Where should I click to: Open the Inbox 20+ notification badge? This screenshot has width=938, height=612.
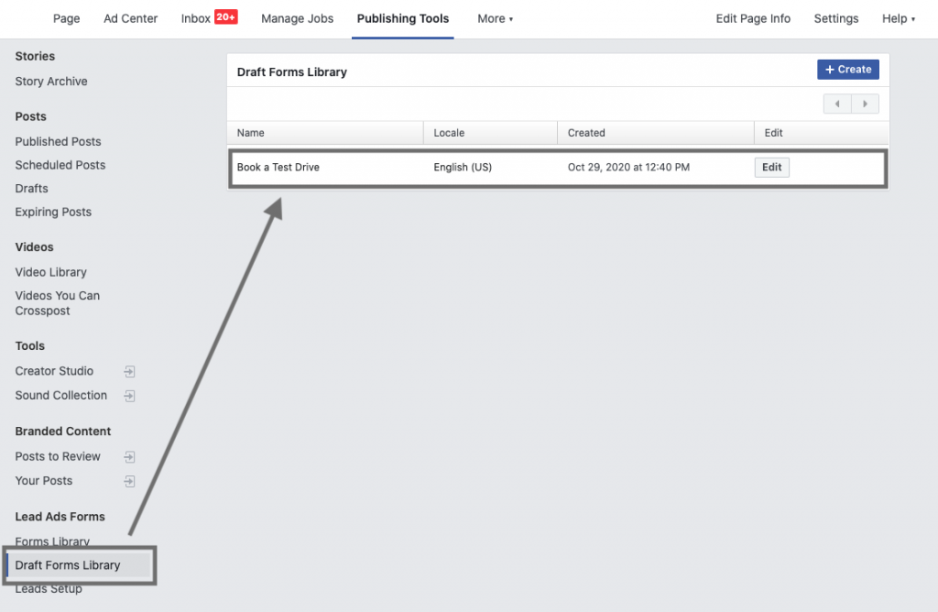point(226,17)
